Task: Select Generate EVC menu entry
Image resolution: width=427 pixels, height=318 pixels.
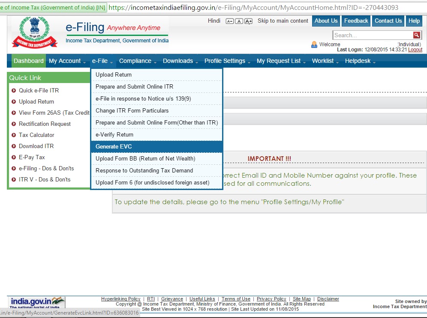Action: click(x=156, y=146)
